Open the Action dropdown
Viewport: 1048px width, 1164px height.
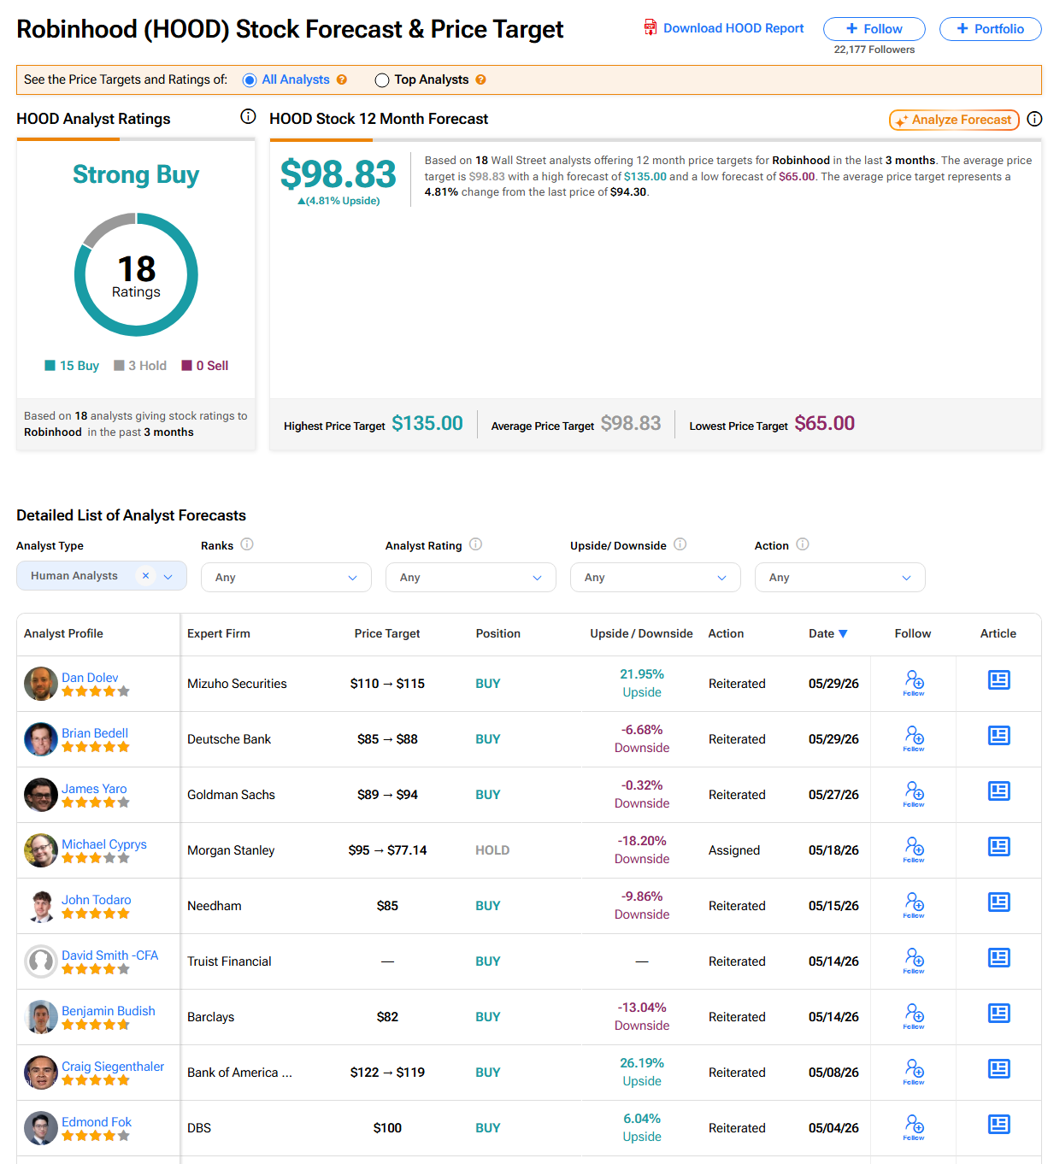840,578
